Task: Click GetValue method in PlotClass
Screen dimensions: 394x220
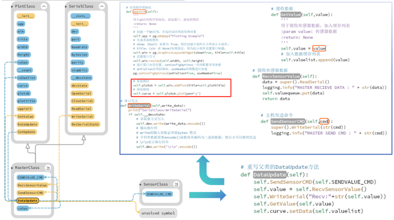Action: (x=26, y=116)
